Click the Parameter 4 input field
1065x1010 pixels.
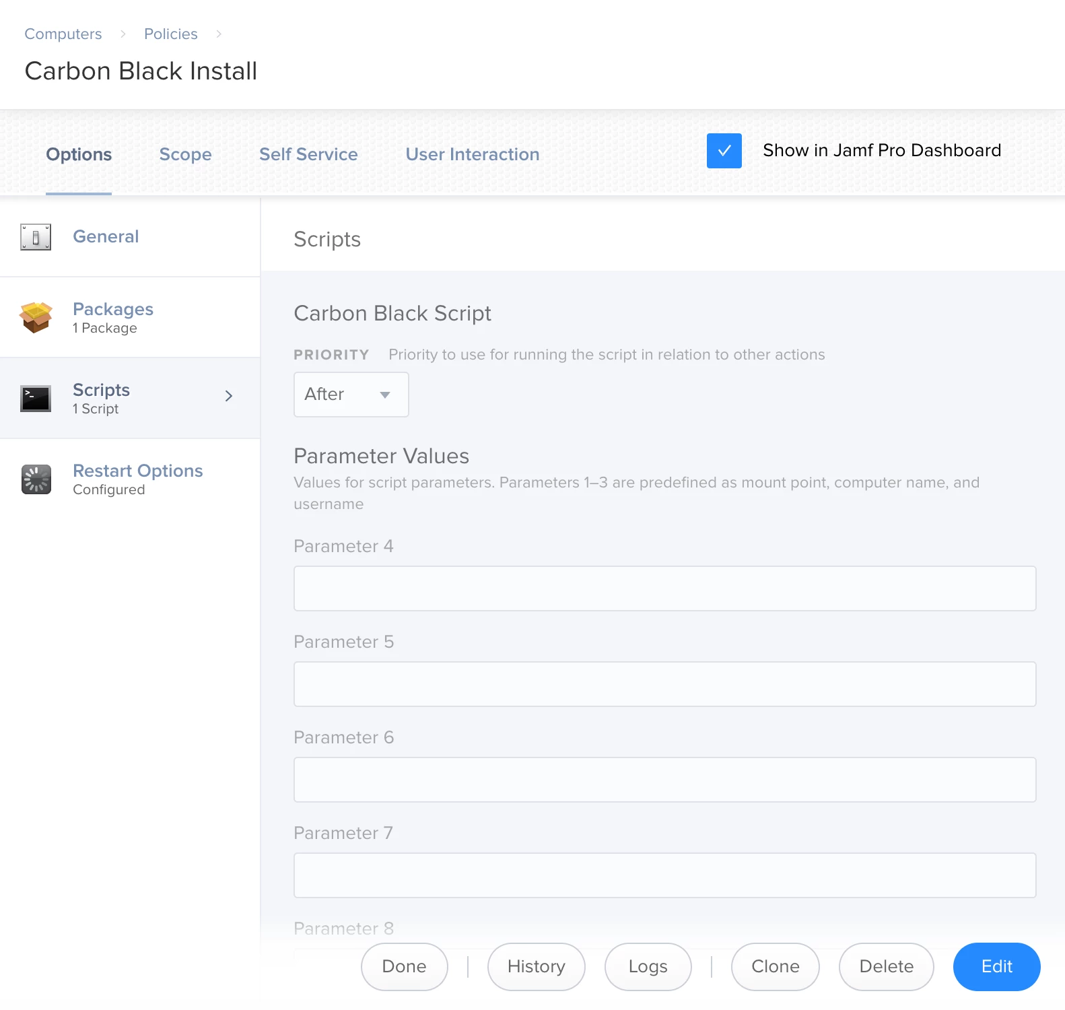click(664, 588)
